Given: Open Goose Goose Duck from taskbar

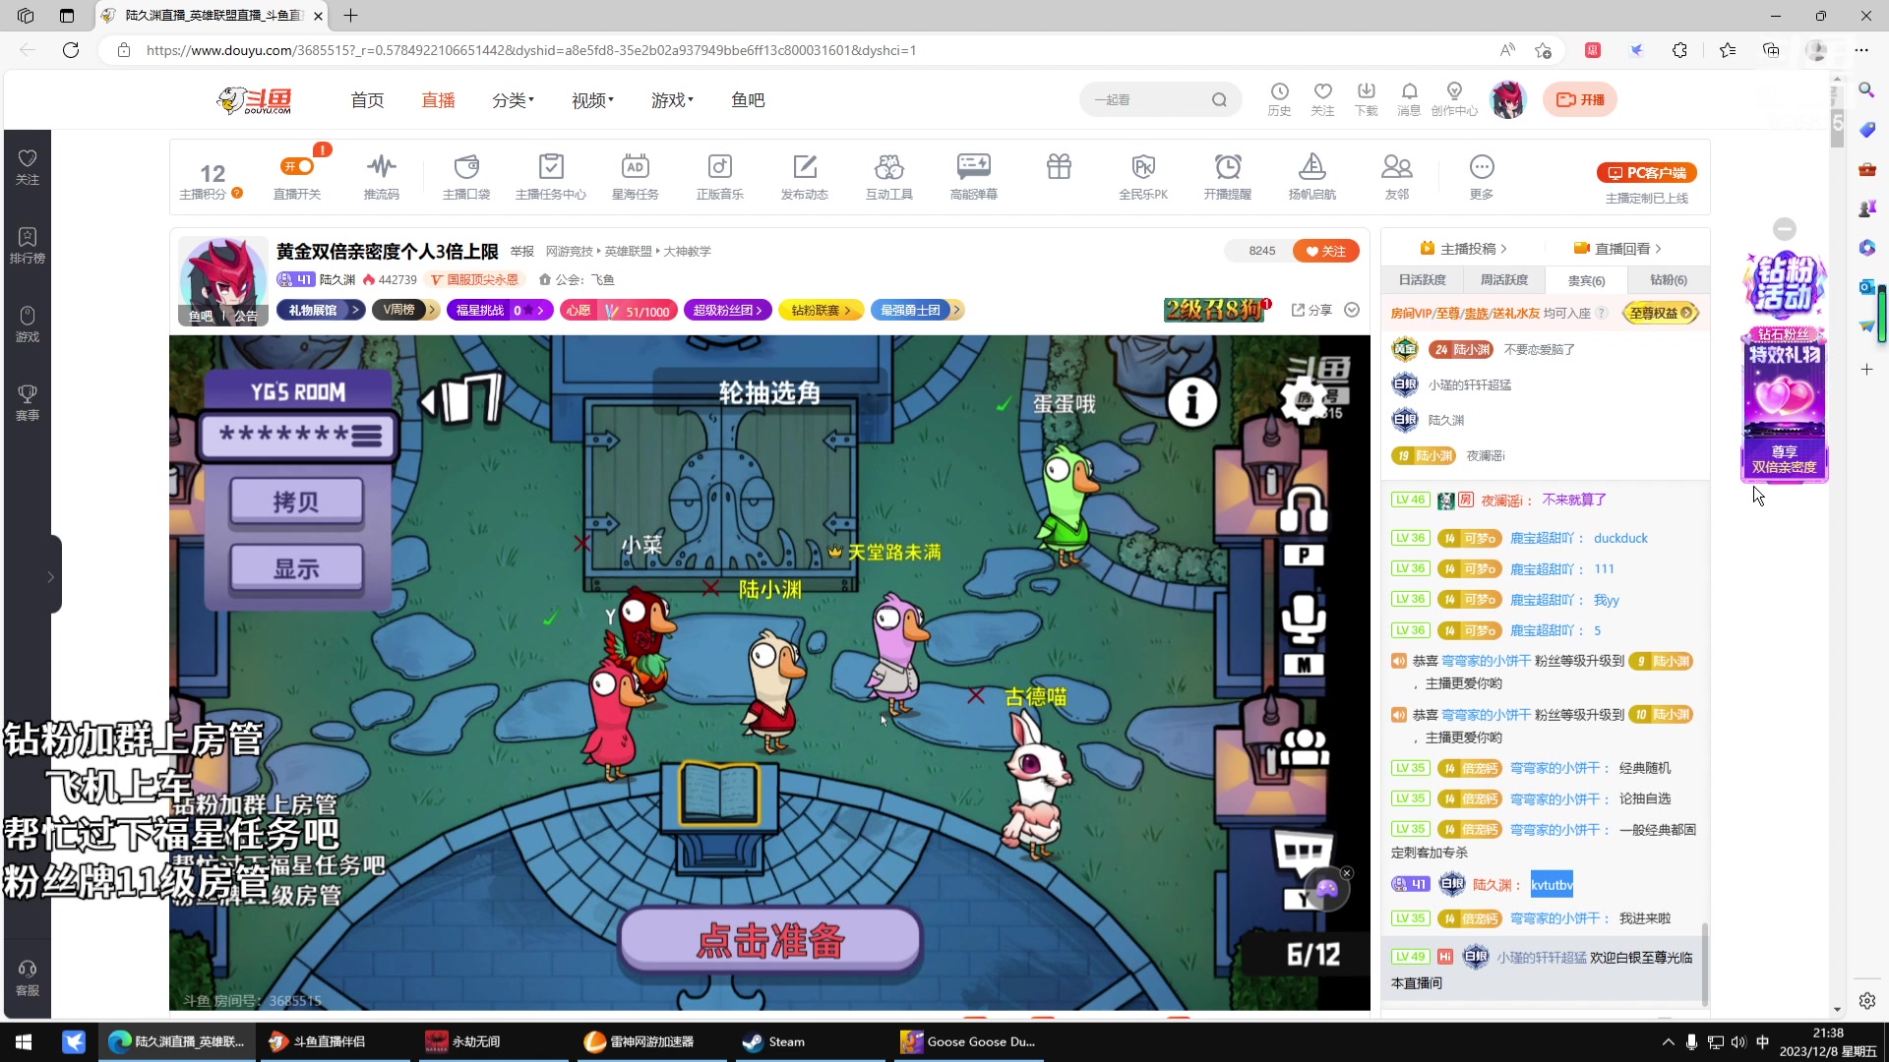Looking at the screenshot, I should (x=970, y=1041).
